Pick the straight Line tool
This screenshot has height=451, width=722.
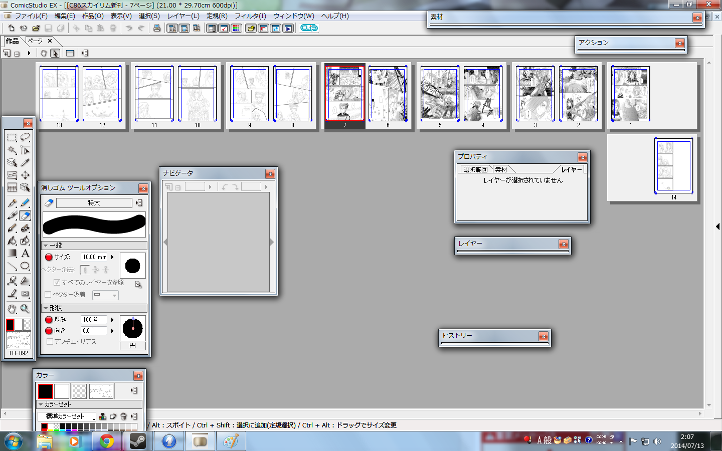click(12, 266)
